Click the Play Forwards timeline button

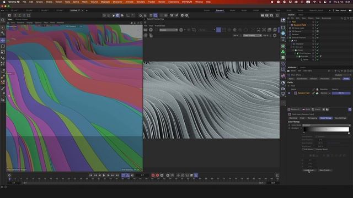[104, 175]
